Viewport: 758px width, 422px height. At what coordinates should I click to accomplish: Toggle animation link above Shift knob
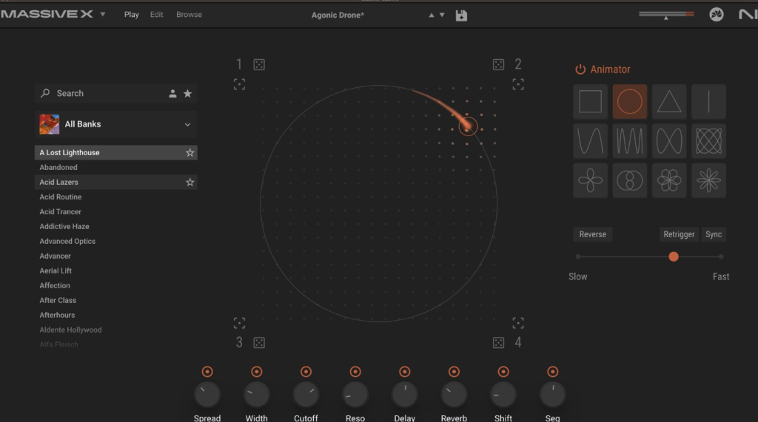pos(503,372)
